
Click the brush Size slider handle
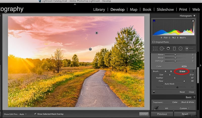click(x=170, y=75)
